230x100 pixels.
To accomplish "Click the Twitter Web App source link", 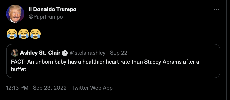I will point(92,88).
